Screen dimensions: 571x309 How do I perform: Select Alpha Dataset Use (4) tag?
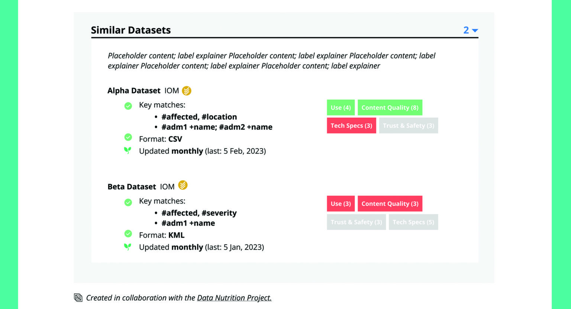pyautogui.click(x=341, y=108)
